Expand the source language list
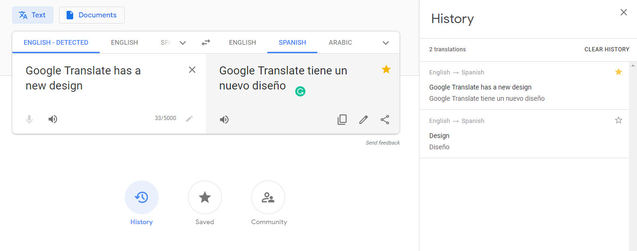 point(183,43)
